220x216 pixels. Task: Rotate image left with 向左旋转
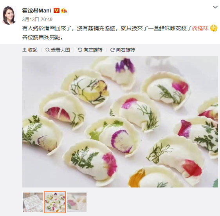90,50
